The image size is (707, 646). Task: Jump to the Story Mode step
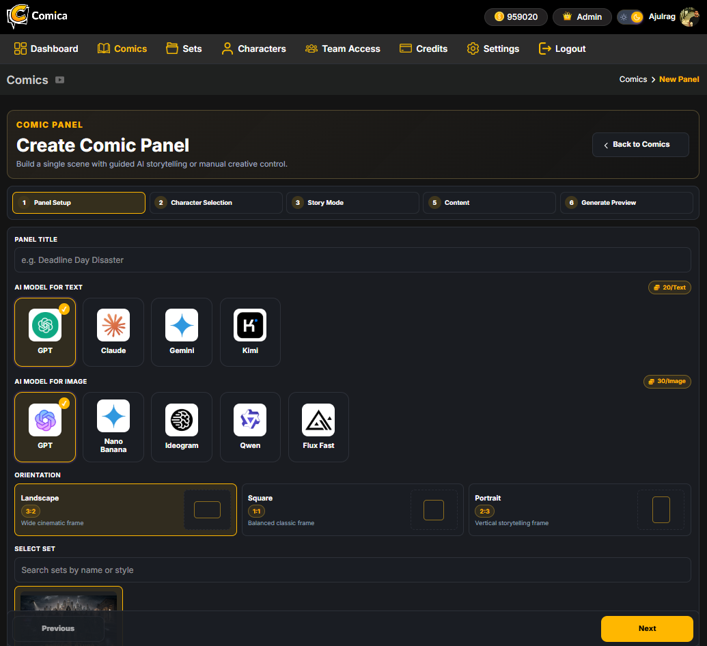pos(352,203)
